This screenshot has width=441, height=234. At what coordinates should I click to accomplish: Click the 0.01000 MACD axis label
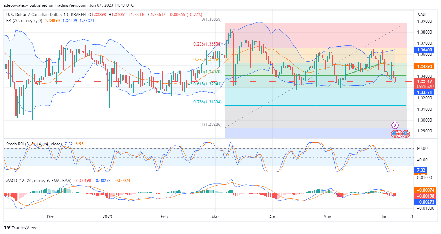point(424,178)
